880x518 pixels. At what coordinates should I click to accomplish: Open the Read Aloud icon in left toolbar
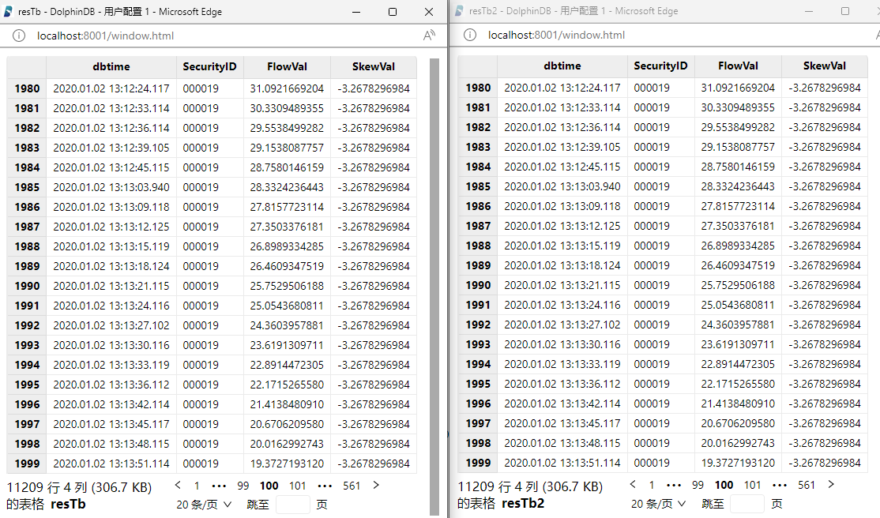tap(429, 35)
